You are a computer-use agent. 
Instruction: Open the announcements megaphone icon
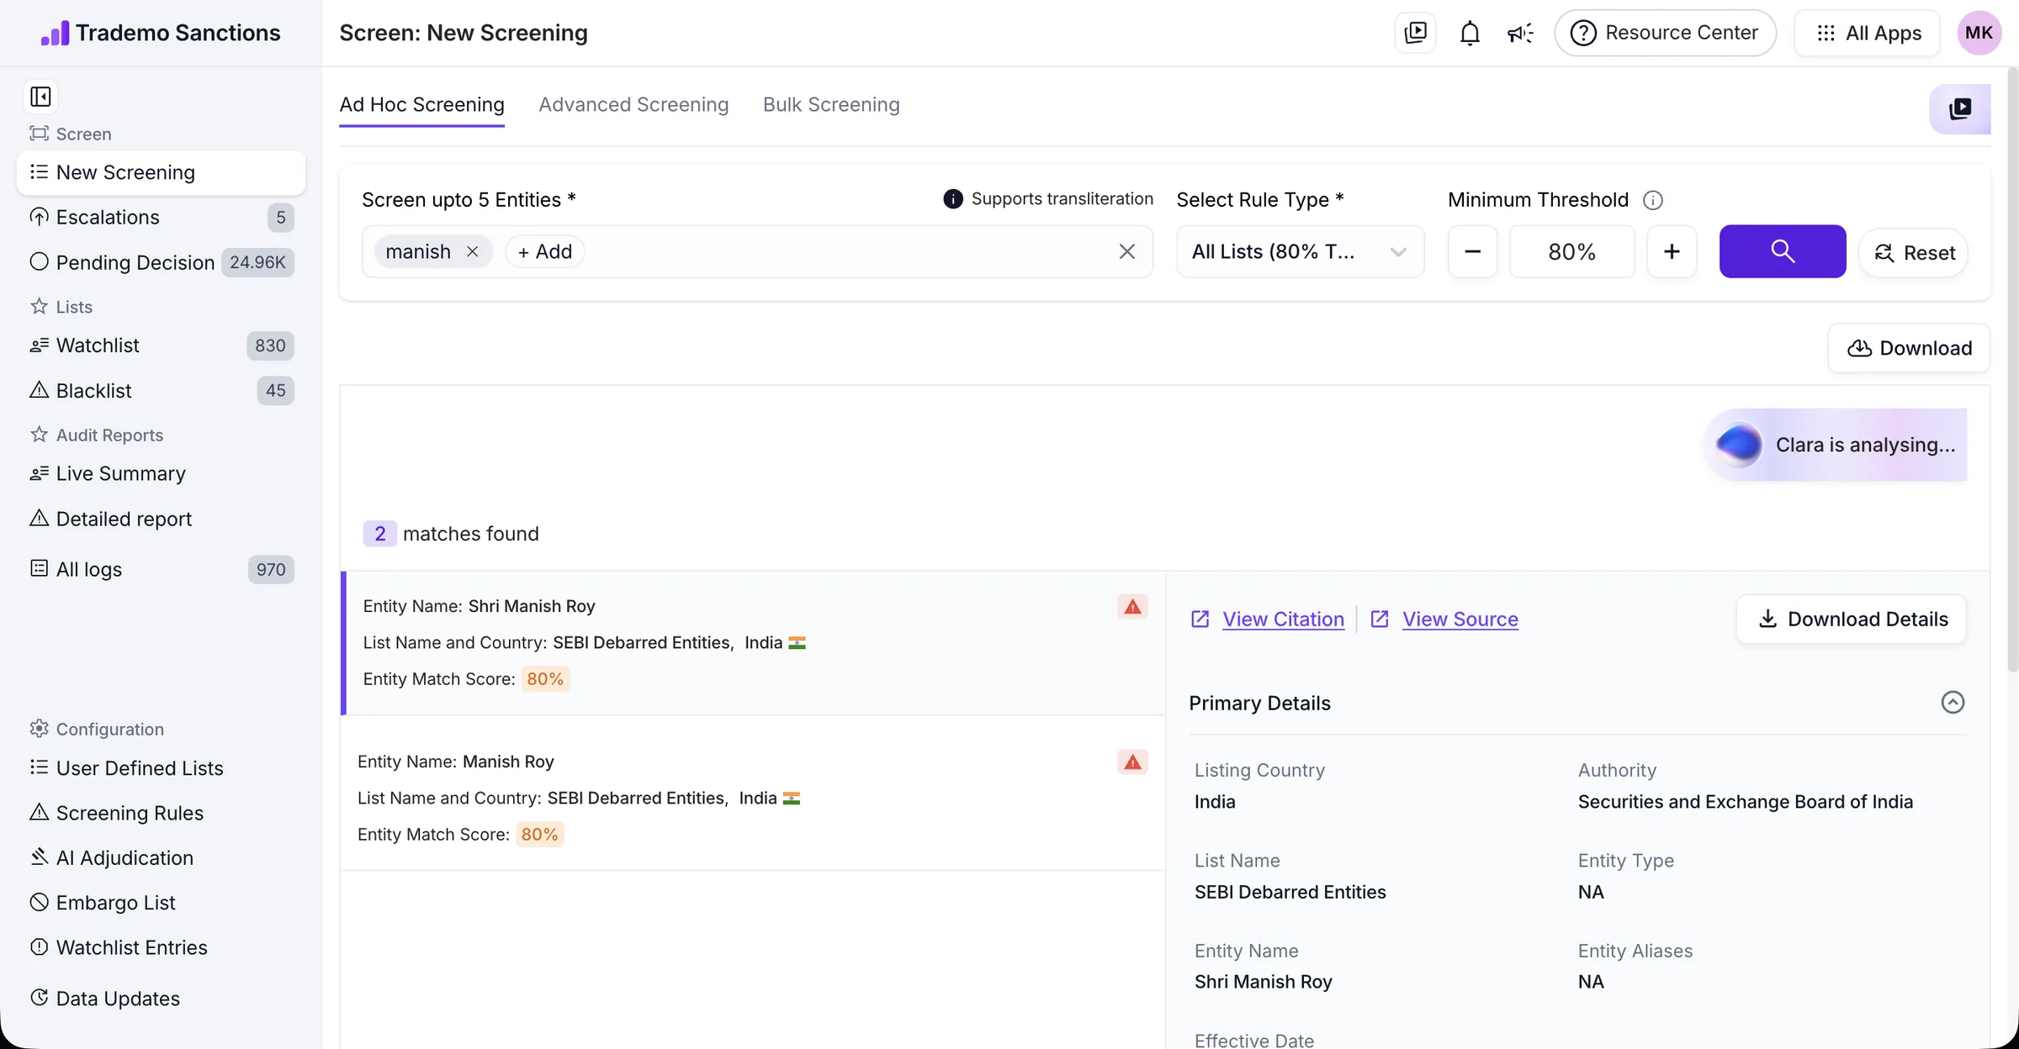click(1519, 33)
